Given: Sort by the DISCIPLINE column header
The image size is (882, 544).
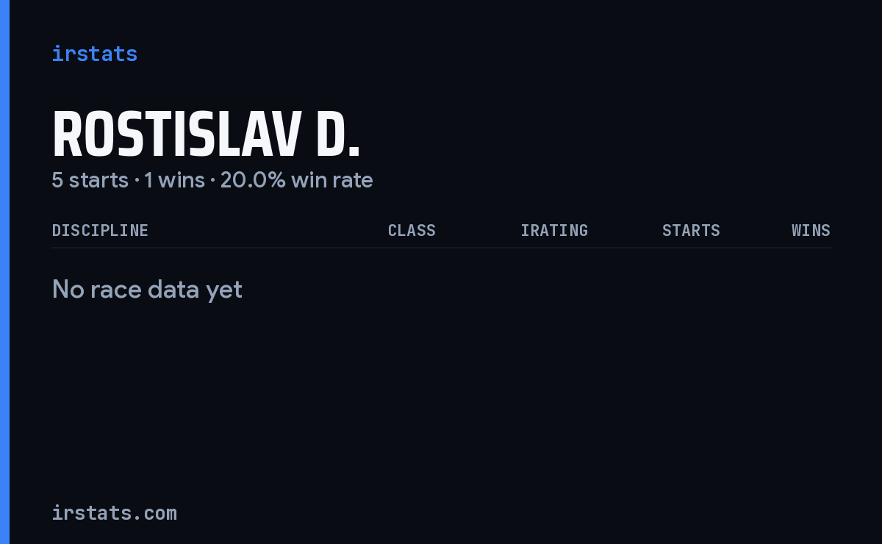Looking at the screenshot, I should 100,230.
